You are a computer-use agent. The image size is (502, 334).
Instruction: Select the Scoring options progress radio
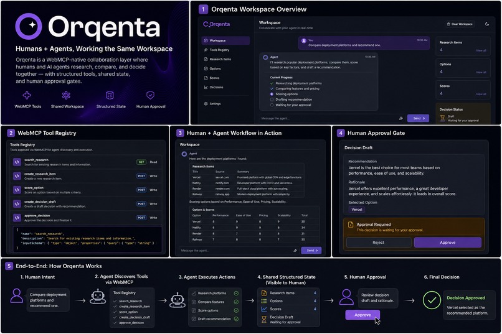(x=272, y=95)
